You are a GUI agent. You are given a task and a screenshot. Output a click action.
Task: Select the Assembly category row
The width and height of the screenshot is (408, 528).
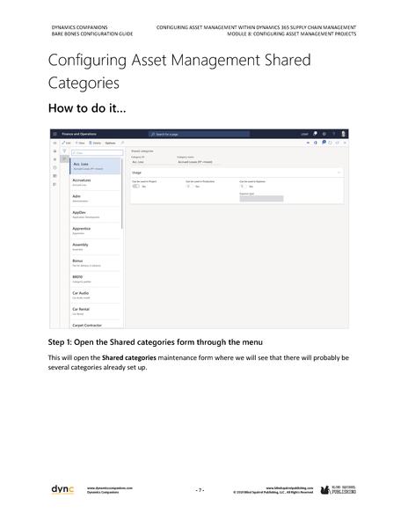95,247
